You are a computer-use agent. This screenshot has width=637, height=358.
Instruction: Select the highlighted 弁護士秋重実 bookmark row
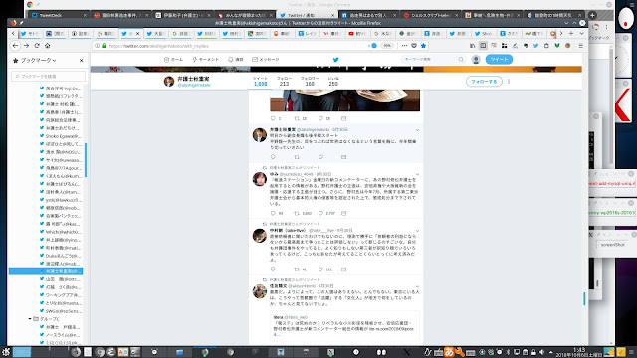point(46,271)
